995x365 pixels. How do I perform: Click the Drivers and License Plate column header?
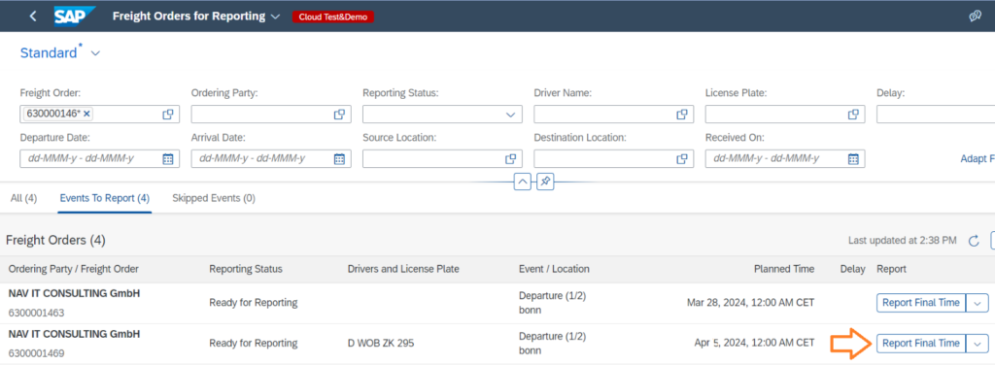[403, 269]
